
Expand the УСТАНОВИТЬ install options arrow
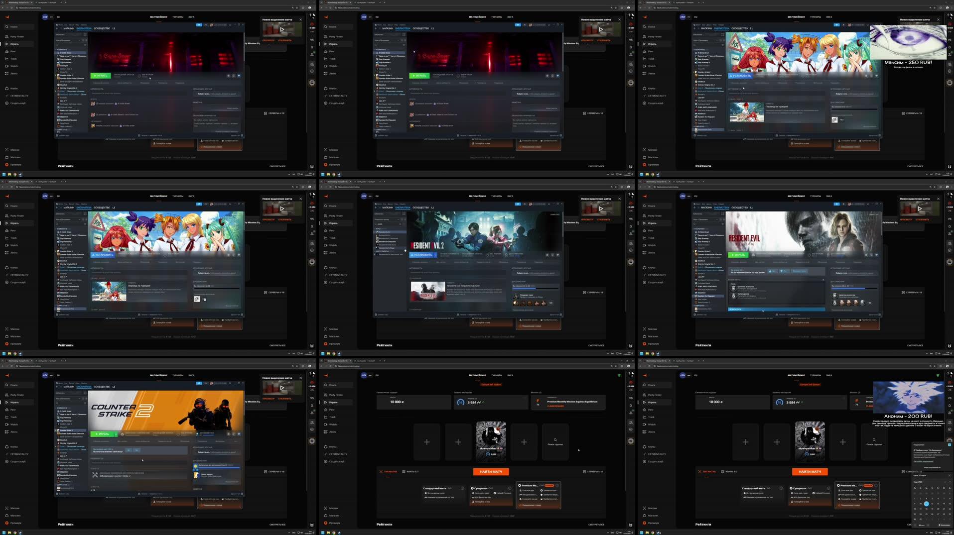[x=435, y=255]
